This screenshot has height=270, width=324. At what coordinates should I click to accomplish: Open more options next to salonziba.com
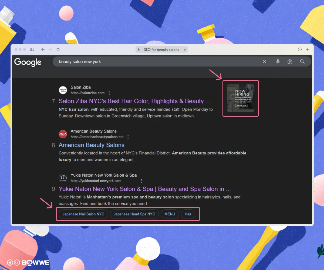(109, 93)
